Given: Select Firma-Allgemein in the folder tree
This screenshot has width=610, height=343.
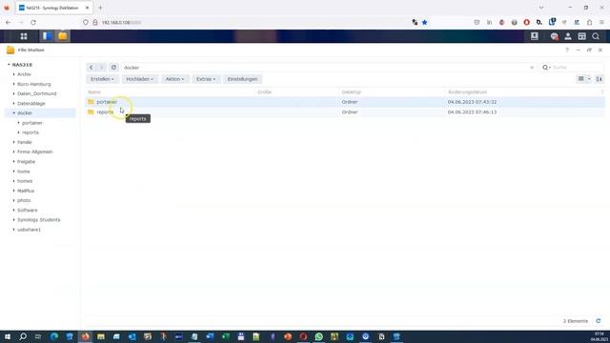Looking at the screenshot, I should pos(35,152).
